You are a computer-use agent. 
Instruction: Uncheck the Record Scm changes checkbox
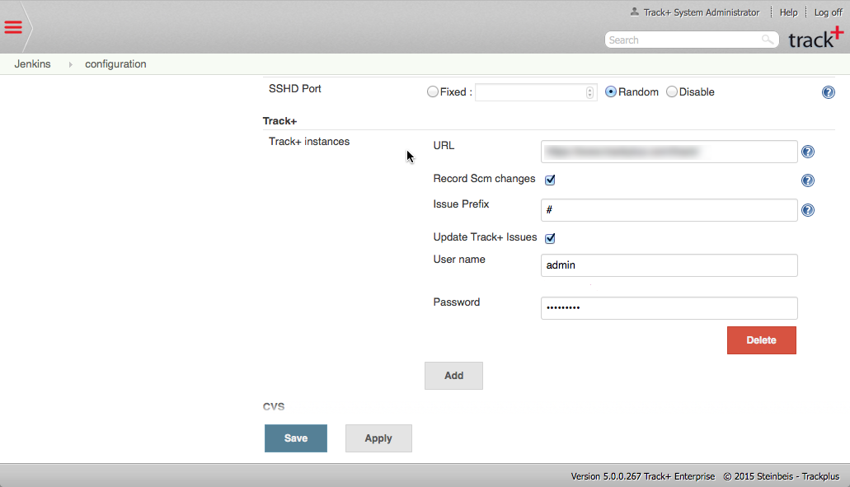[549, 179]
